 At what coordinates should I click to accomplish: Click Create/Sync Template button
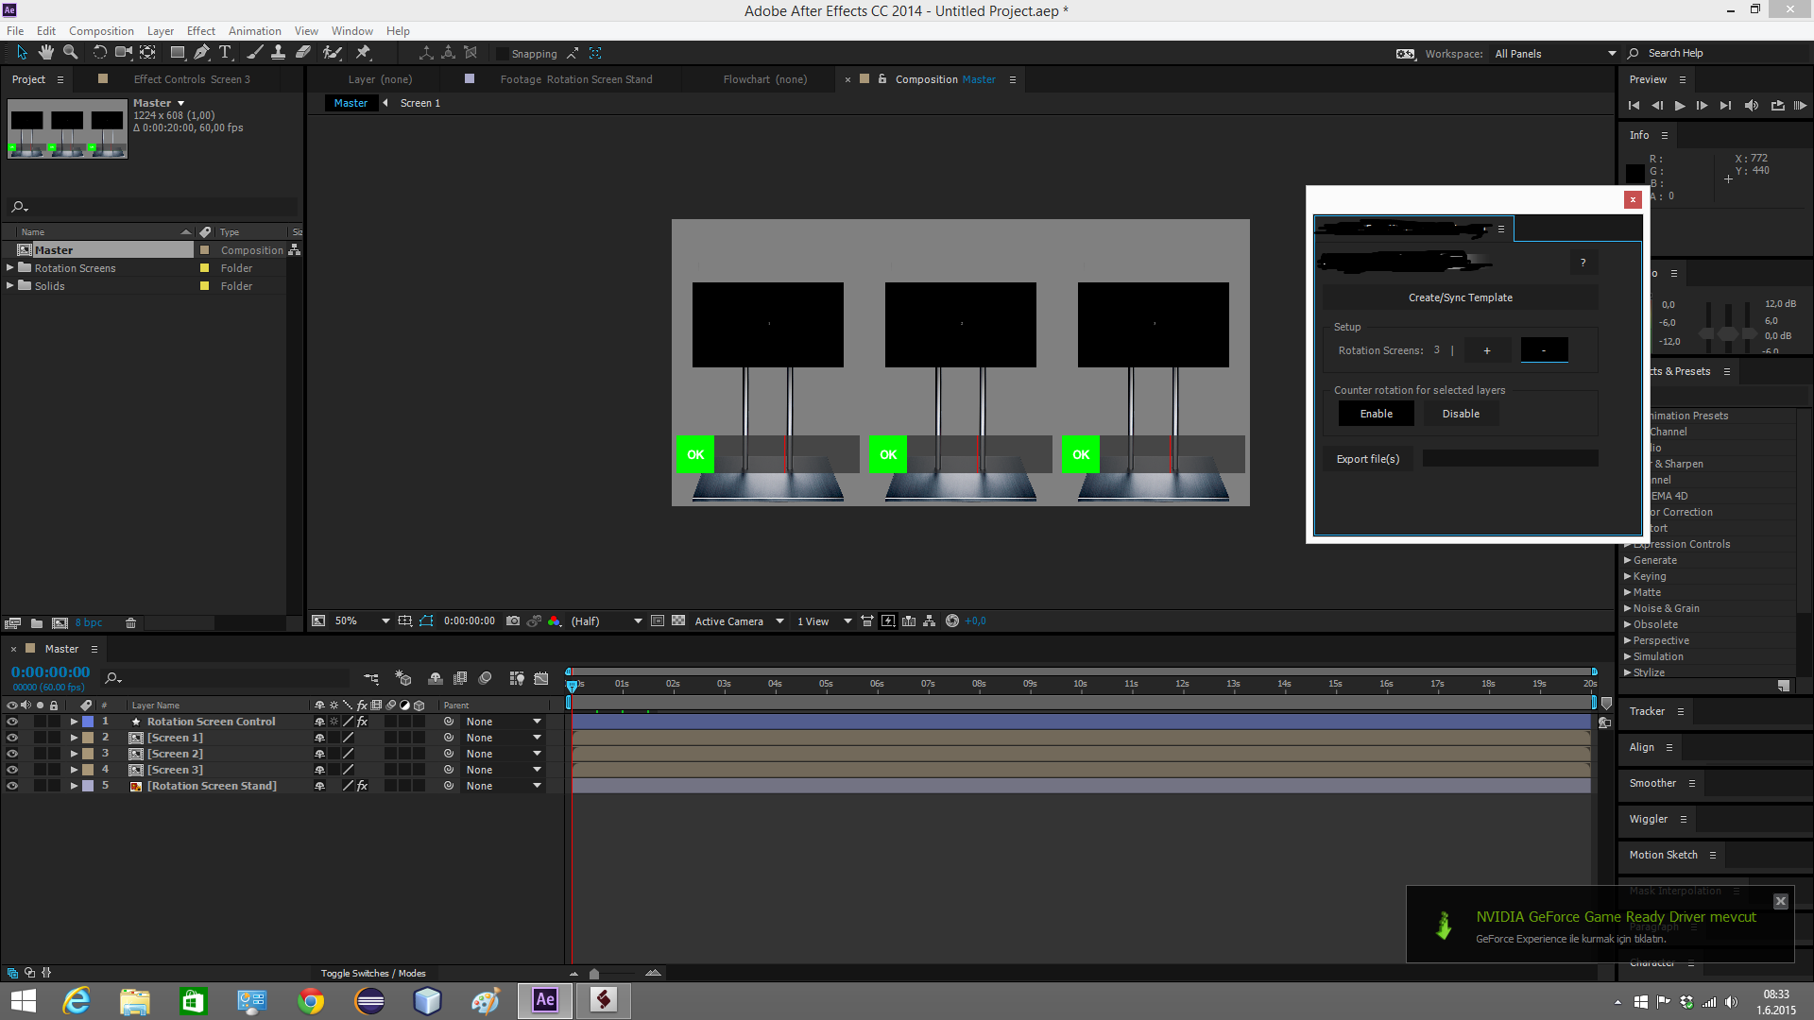(1460, 297)
